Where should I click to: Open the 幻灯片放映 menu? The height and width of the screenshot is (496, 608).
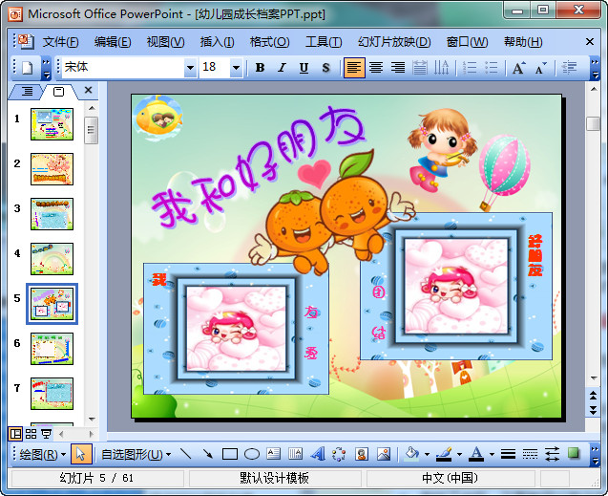[x=394, y=42]
